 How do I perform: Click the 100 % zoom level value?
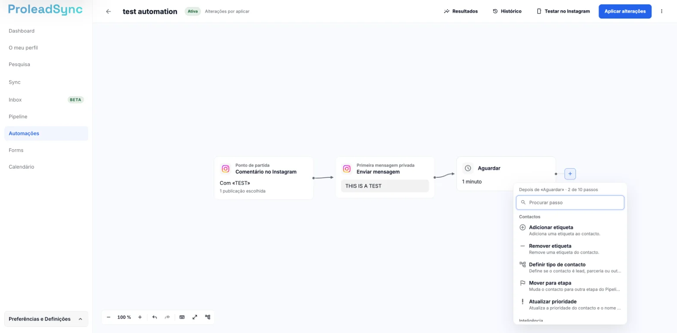click(x=124, y=317)
